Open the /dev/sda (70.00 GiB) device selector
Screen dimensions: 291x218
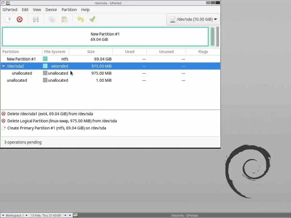(x=193, y=19)
